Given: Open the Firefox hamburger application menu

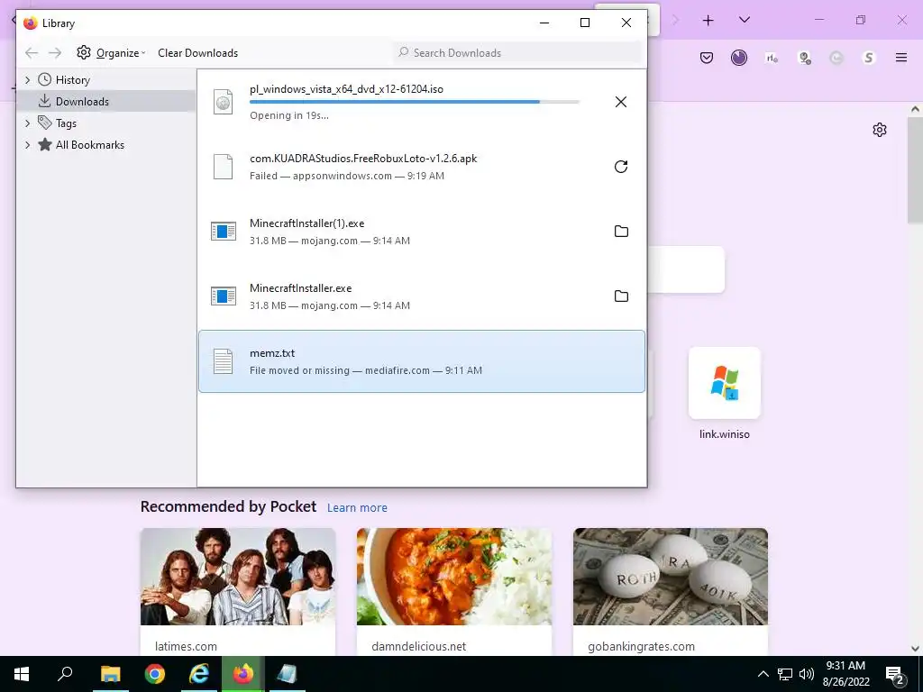Looking at the screenshot, I should coord(900,58).
